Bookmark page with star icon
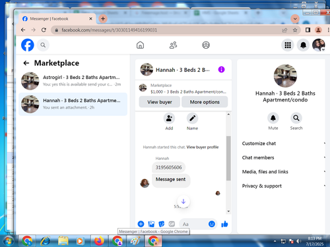Image resolution: width=330 pixels, height=247 pixels. coord(295,30)
